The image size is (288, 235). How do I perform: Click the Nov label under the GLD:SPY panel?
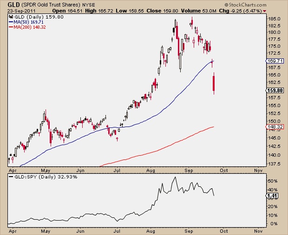tap(258, 231)
